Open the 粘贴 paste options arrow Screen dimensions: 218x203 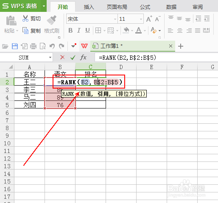[x=17, y=31]
